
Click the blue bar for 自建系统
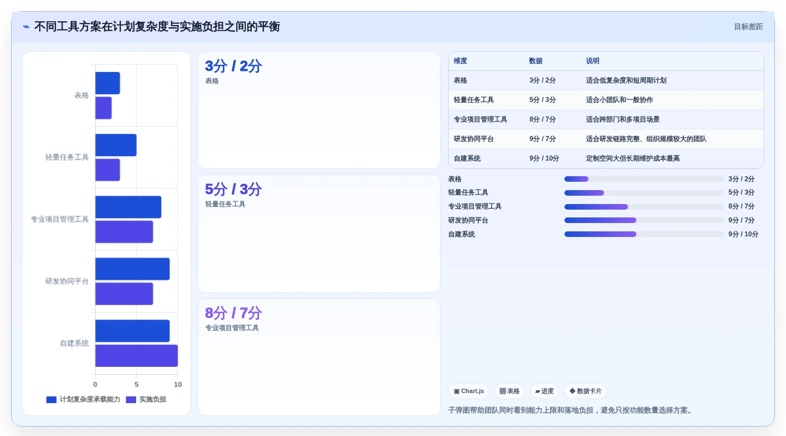132,331
